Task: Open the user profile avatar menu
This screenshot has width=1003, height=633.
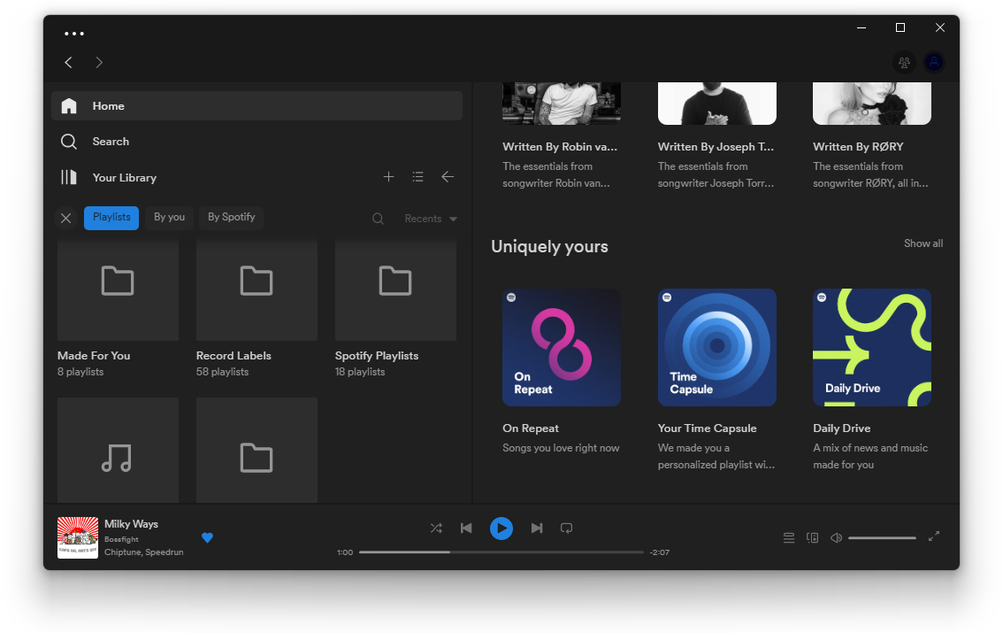Action: pyautogui.click(x=934, y=62)
